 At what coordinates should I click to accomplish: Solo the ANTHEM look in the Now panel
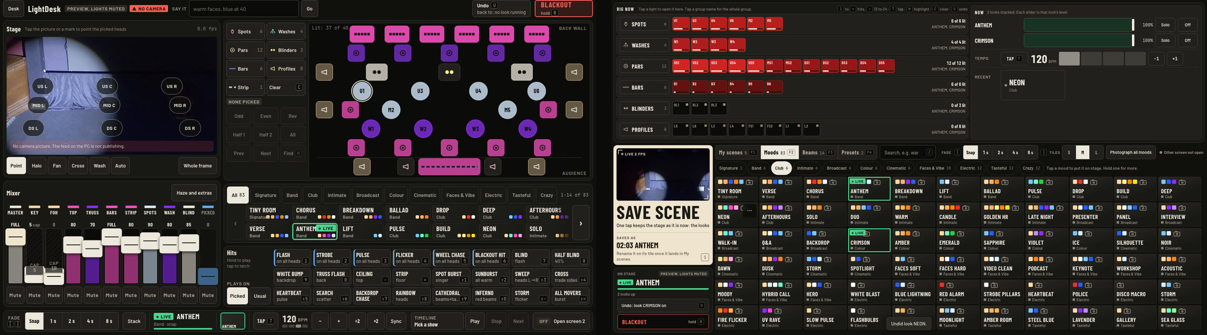pos(1165,25)
